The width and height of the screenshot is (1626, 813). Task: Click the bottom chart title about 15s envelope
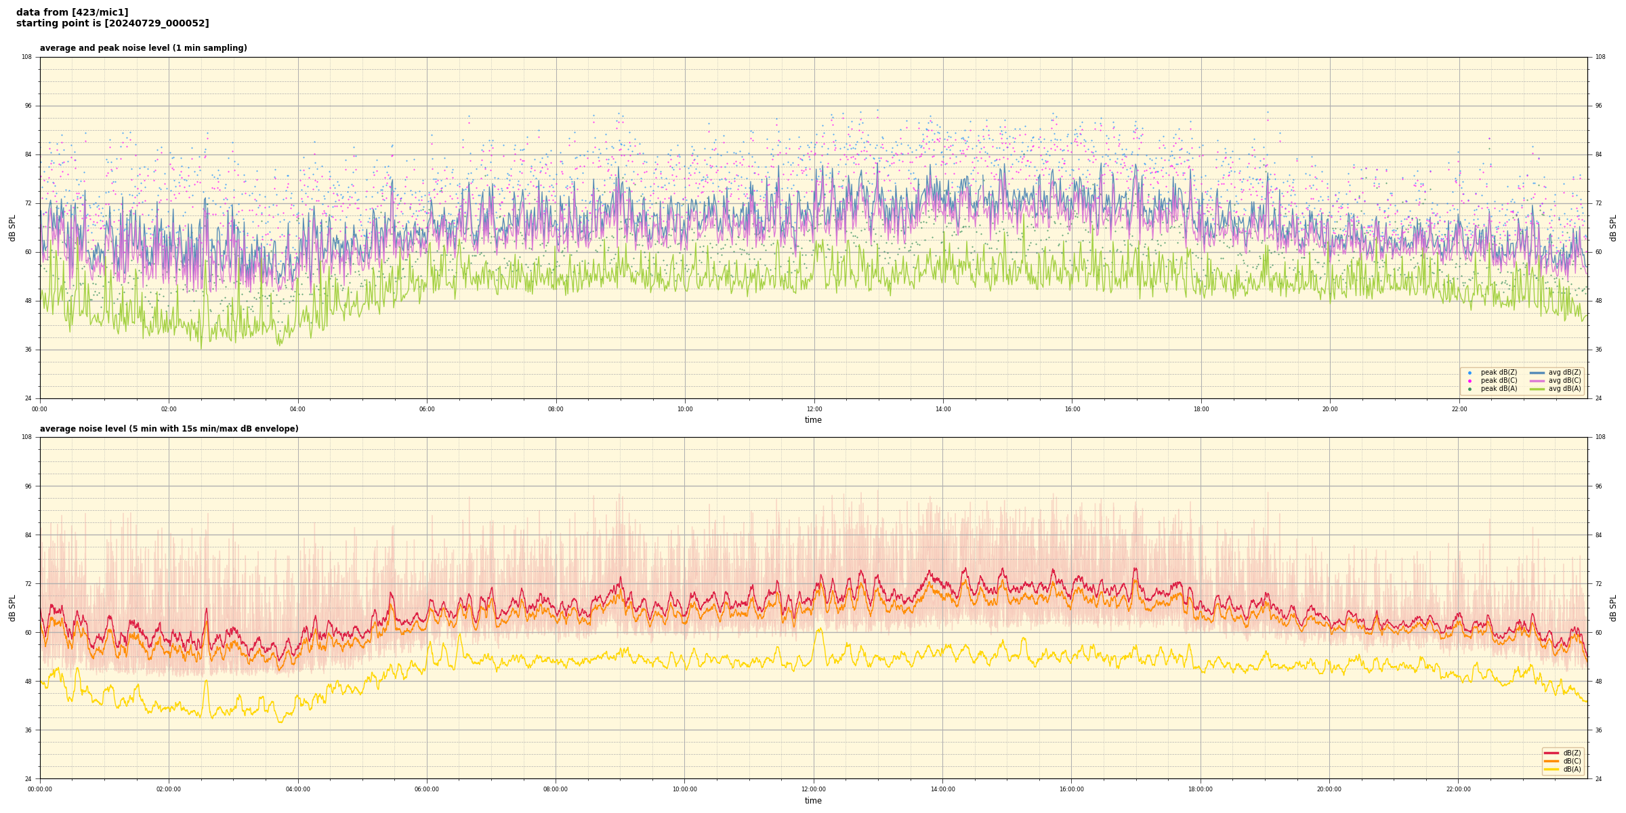[x=169, y=429]
